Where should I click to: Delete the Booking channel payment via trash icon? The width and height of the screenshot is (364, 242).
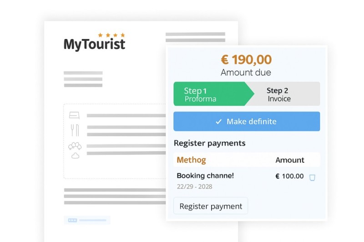click(x=312, y=178)
